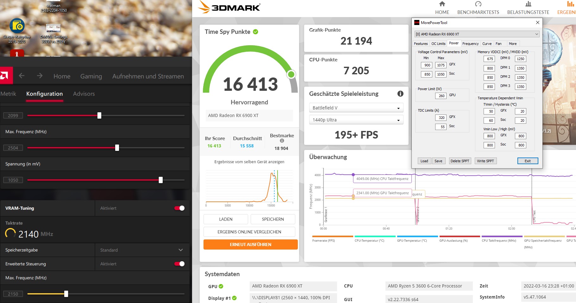Open the Curve tab in MorePowerTool

487,44
